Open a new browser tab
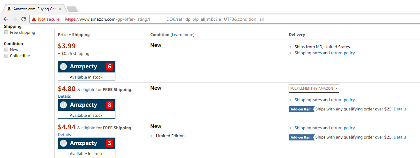 coord(72,9)
